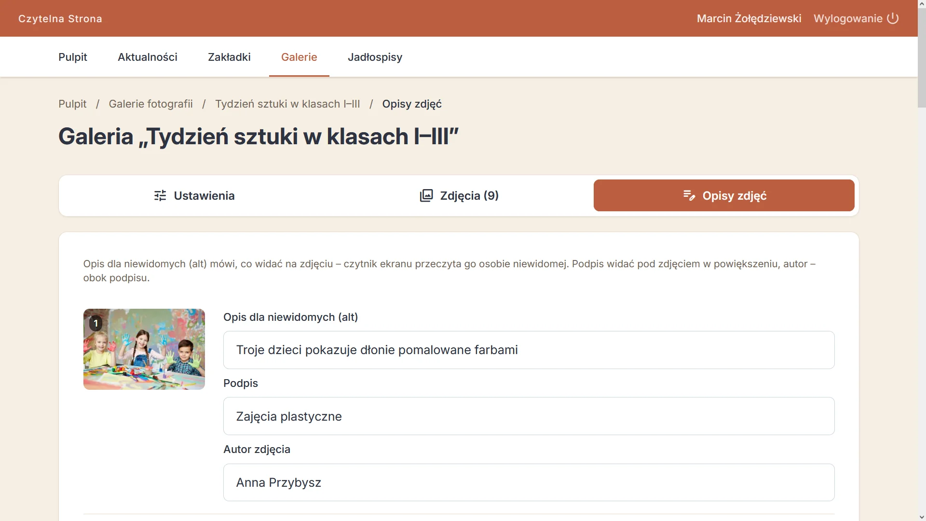Open Marcin Żołędziewski user profile link
The height and width of the screenshot is (521, 926).
(x=749, y=18)
